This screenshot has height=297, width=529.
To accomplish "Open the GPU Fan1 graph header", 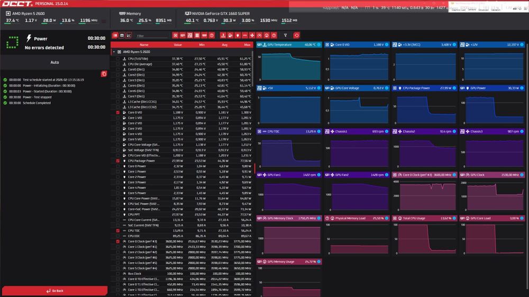I will [289, 175].
